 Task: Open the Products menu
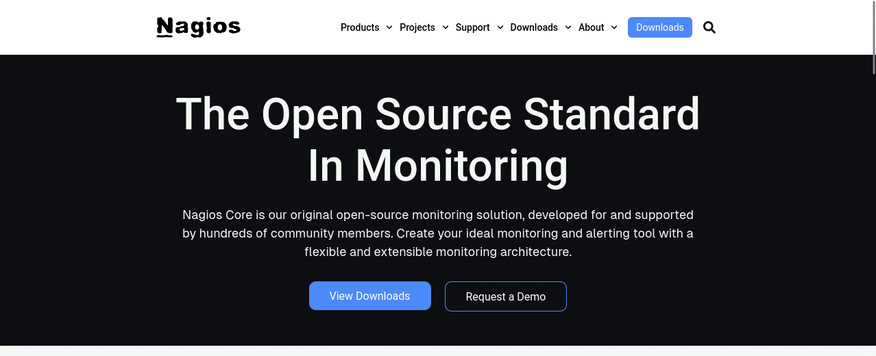pyautogui.click(x=360, y=27)
